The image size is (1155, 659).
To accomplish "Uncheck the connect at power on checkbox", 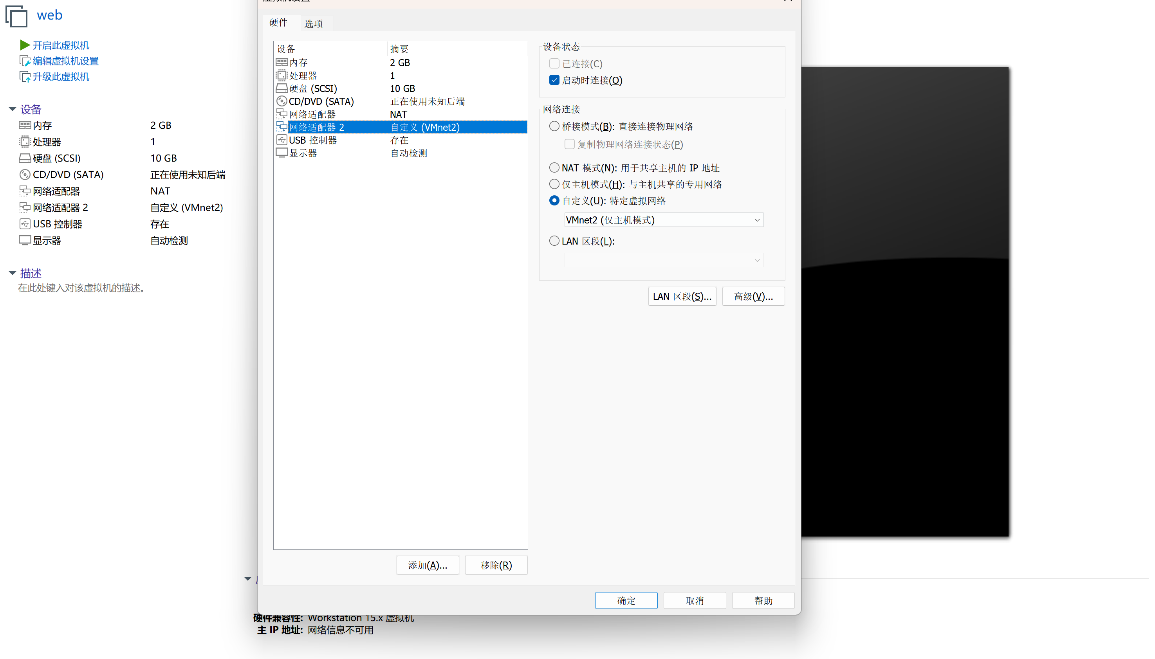I will (x=554, y=80).
